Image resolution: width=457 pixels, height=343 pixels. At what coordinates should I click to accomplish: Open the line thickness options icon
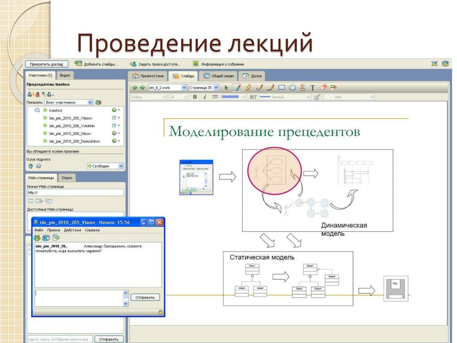click(215, 97)
